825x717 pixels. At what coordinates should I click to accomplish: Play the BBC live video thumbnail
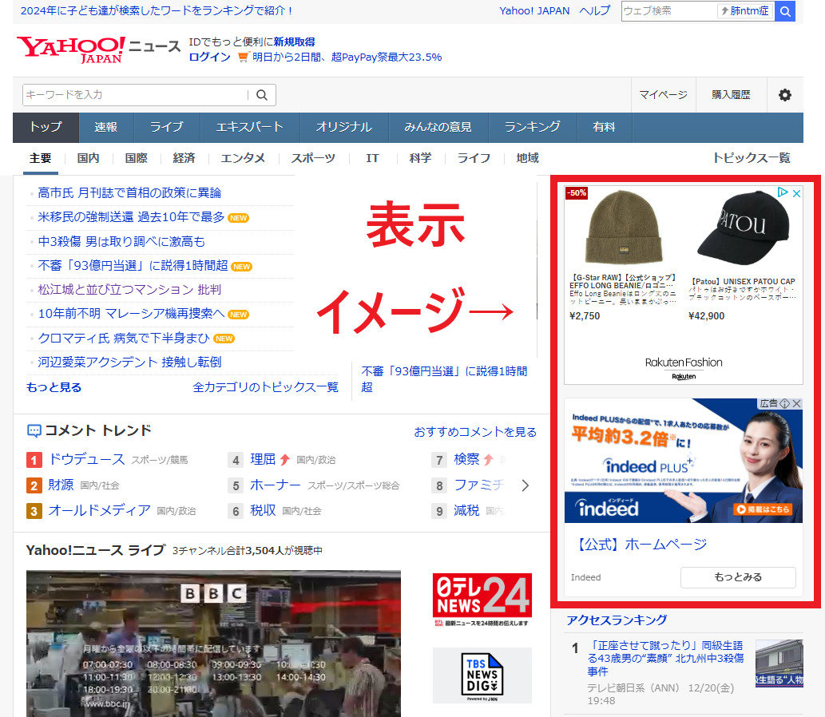coord(213,644)
